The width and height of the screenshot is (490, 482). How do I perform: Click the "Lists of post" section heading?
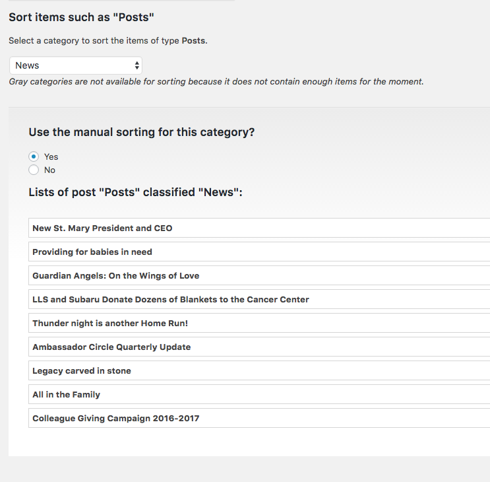pos(136,193)
